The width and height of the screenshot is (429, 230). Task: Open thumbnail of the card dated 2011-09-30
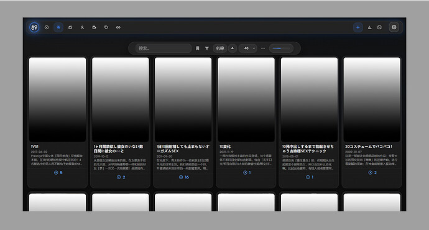tap(183, 99)
